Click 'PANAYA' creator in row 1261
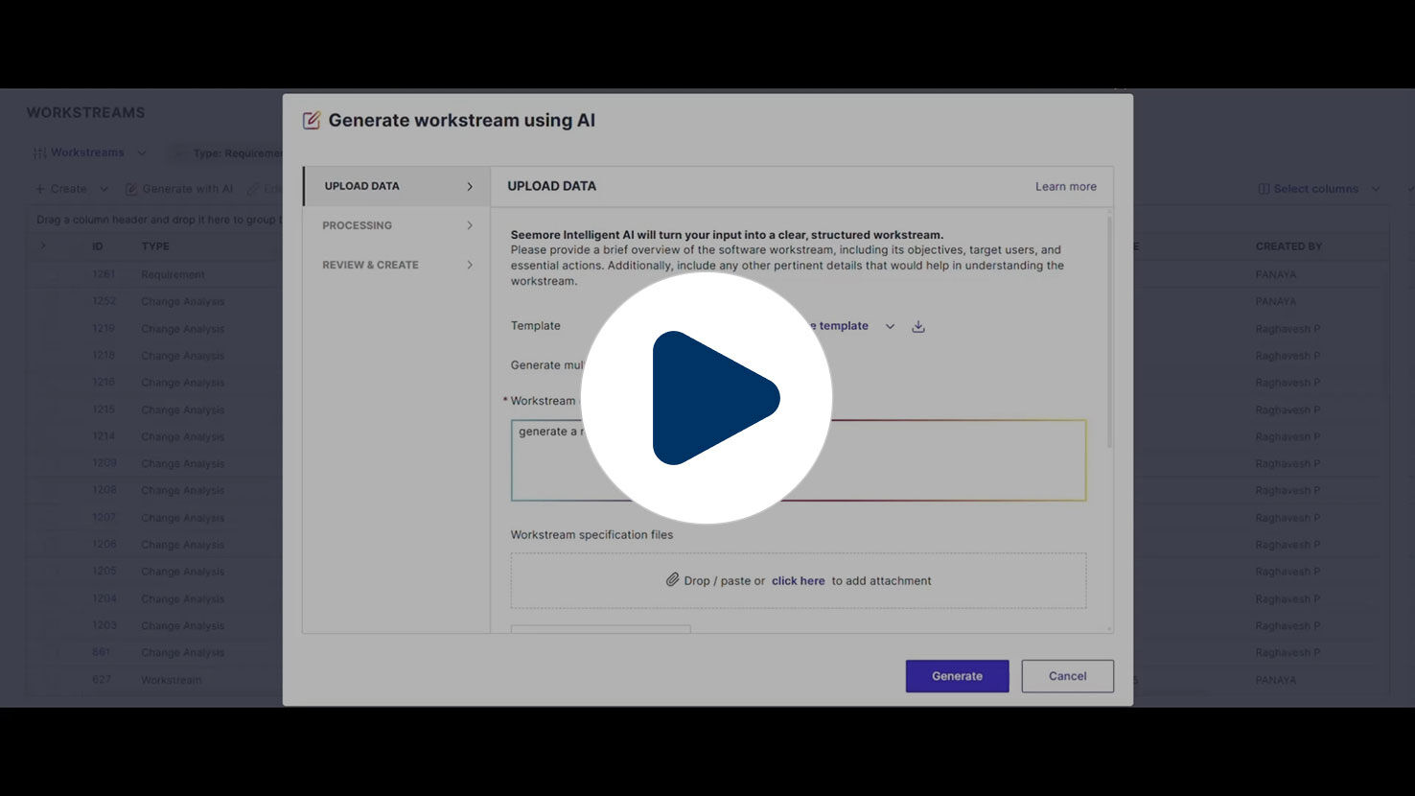 1275,274
